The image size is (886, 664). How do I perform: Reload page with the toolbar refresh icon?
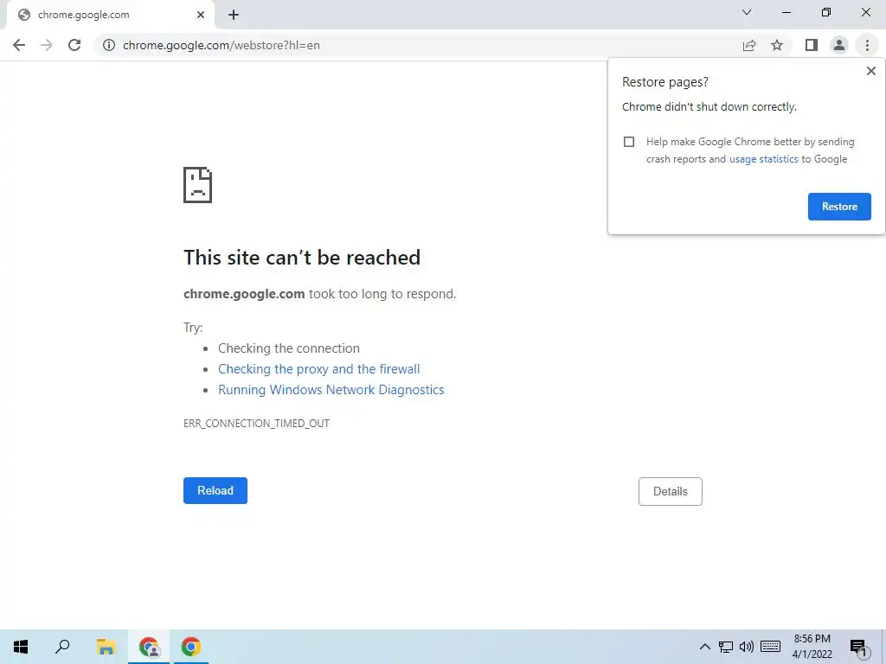pos(74,45)
